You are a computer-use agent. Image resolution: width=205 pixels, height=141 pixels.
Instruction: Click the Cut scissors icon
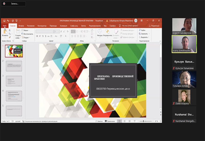pyautogui.click(x=10, y=30)
